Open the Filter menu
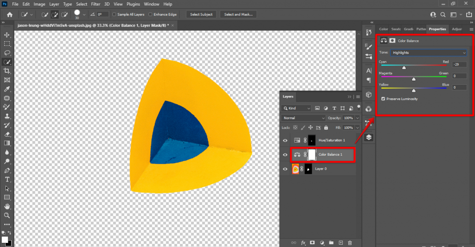Image resolution: width=475 pixels, height=247 pixels. 96,4
